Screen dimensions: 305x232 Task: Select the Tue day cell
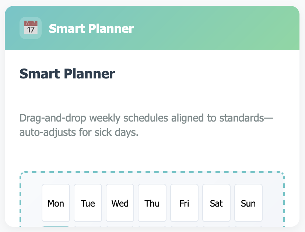(x=88, y=203)
